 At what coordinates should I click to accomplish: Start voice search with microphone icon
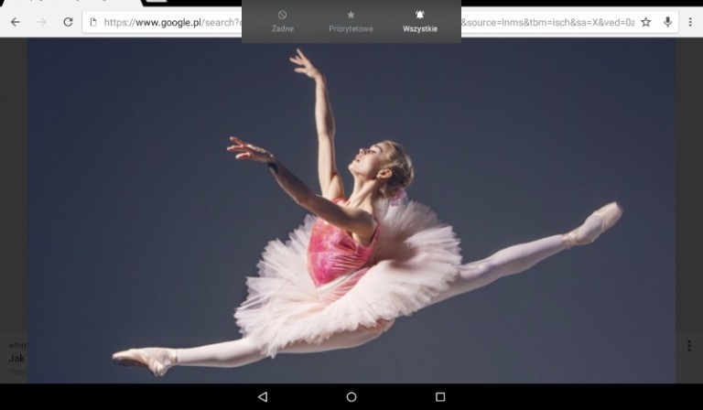[668, 22]
